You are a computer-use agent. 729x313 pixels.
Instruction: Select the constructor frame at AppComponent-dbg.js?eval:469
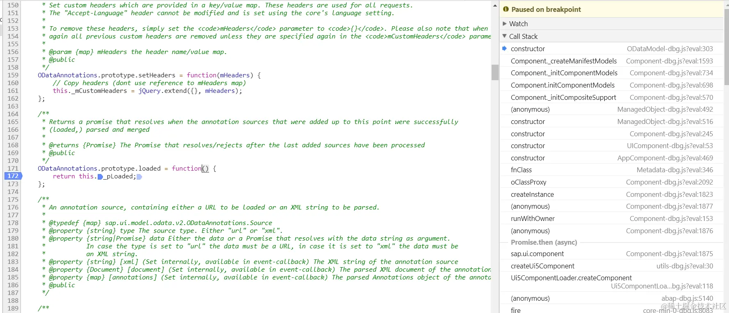click(x=611, y=158)
